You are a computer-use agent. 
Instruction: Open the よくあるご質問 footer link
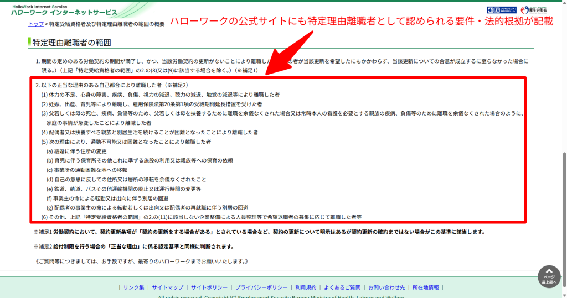pos(342,287)
